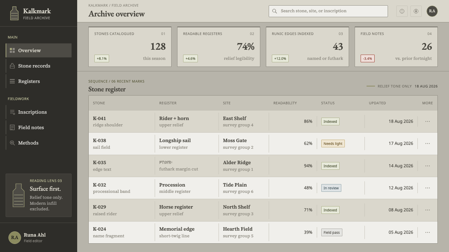Click the info icon beside the alert button
The height and width of the screenshot is (252, 449).
(416, 11)
